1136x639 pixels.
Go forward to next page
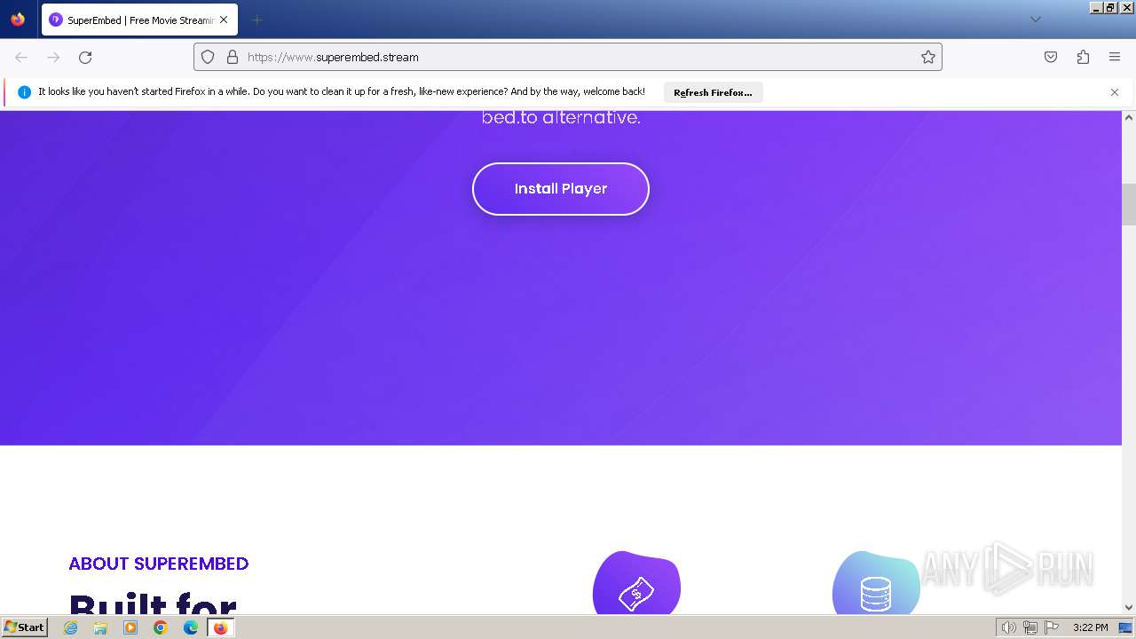(x=53, y=57)
